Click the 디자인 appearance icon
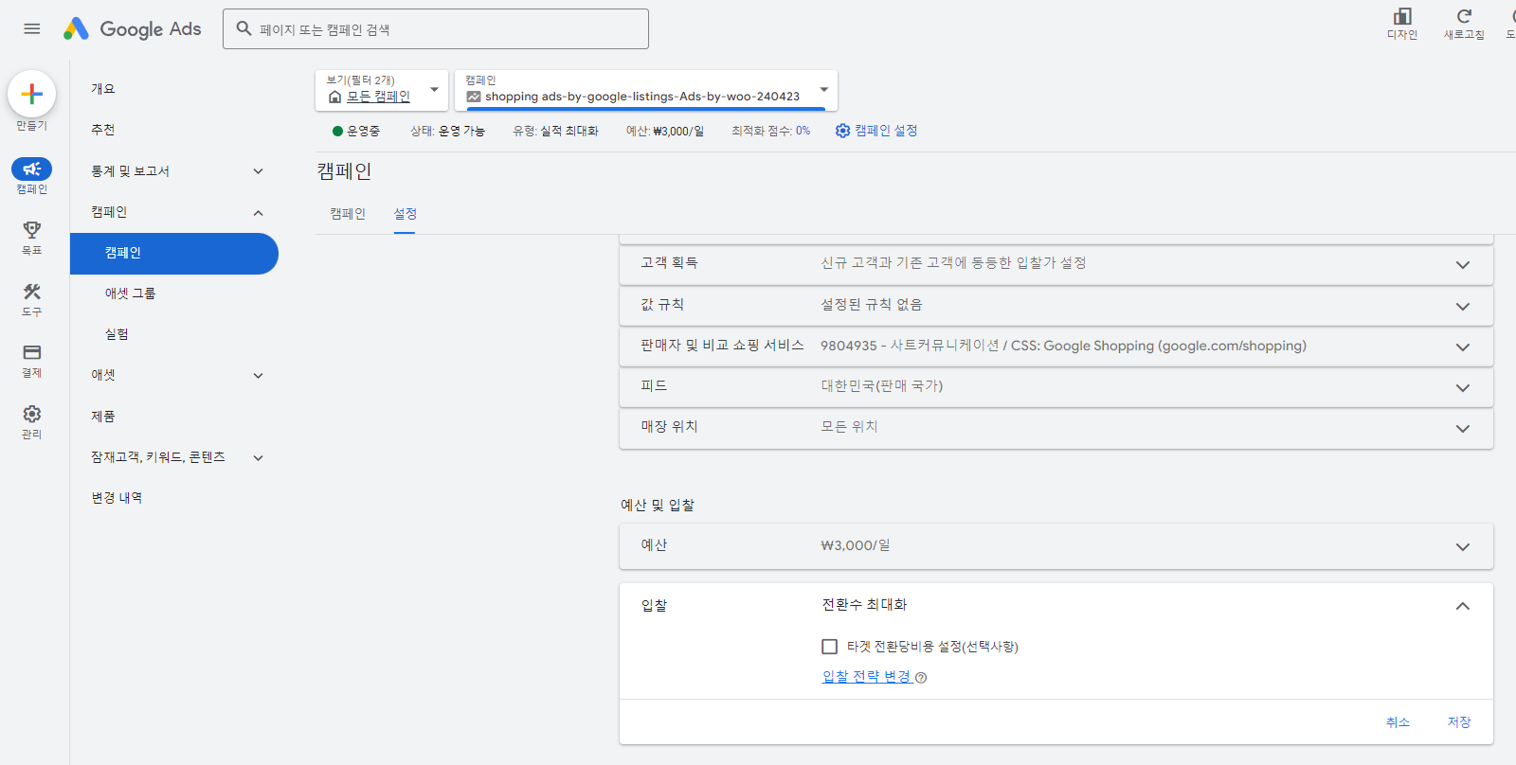 [x=1402, y=16]
